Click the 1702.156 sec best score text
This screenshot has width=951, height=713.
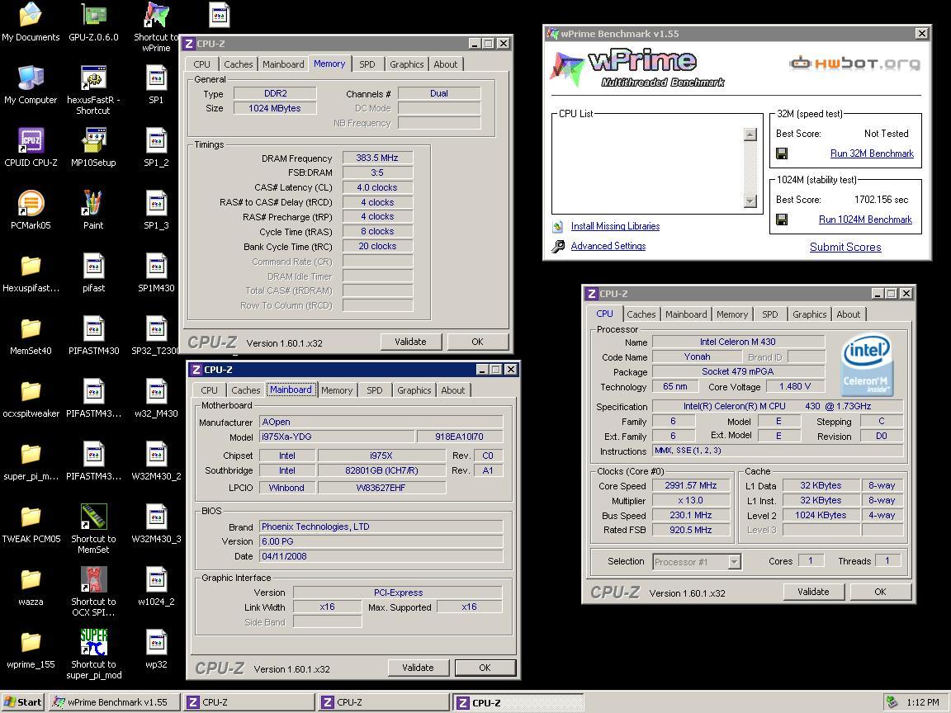(x=882, y=200)
